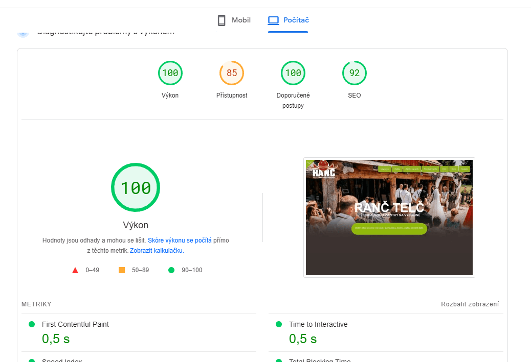Click the Přístupnost 85 score gauge
This screenshot has height=362, width=531.
point(232,73)
